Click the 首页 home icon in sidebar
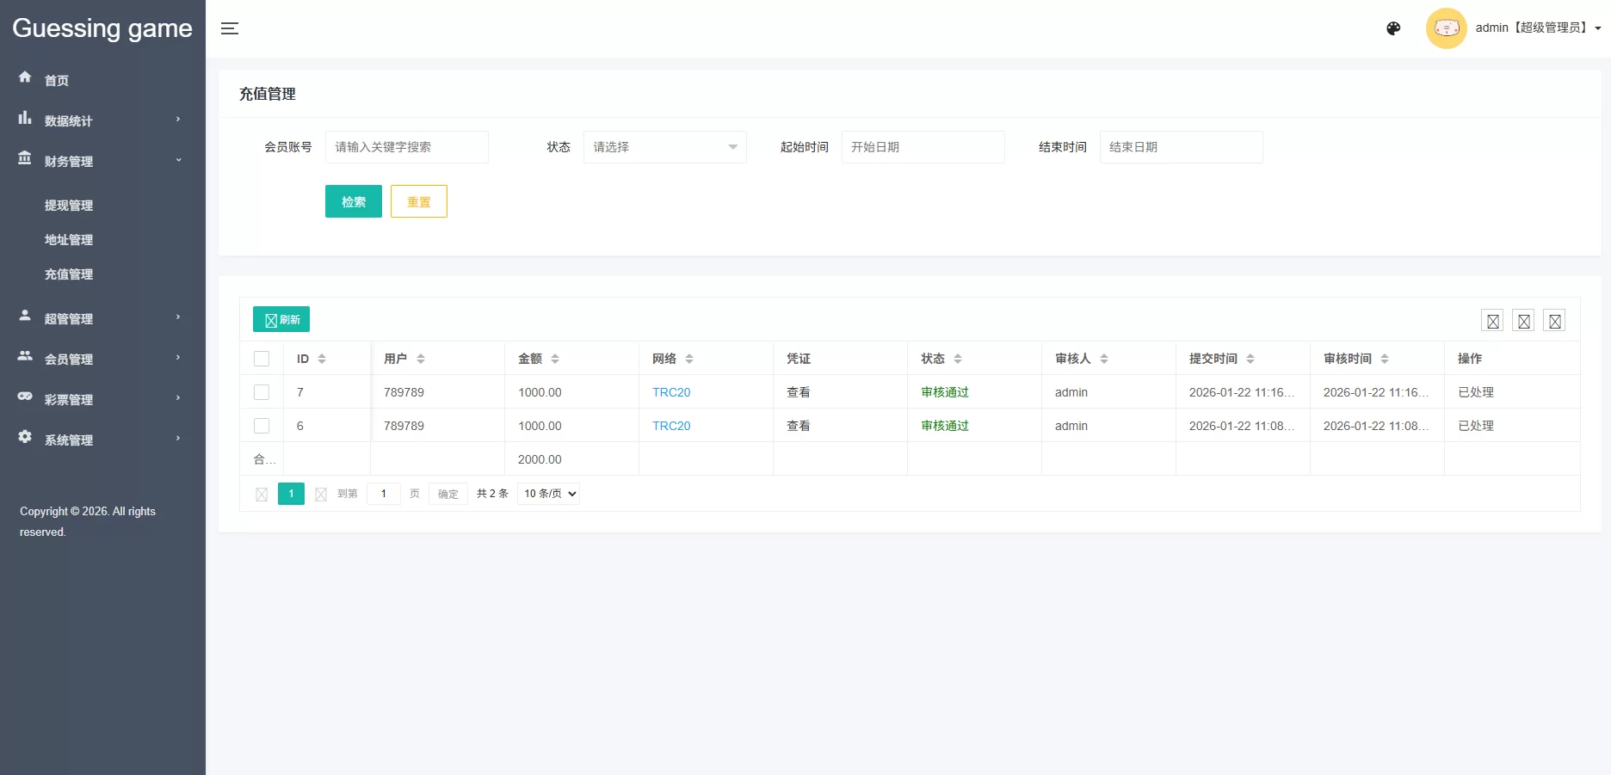 pyautogui.click(x=24, y=77)
